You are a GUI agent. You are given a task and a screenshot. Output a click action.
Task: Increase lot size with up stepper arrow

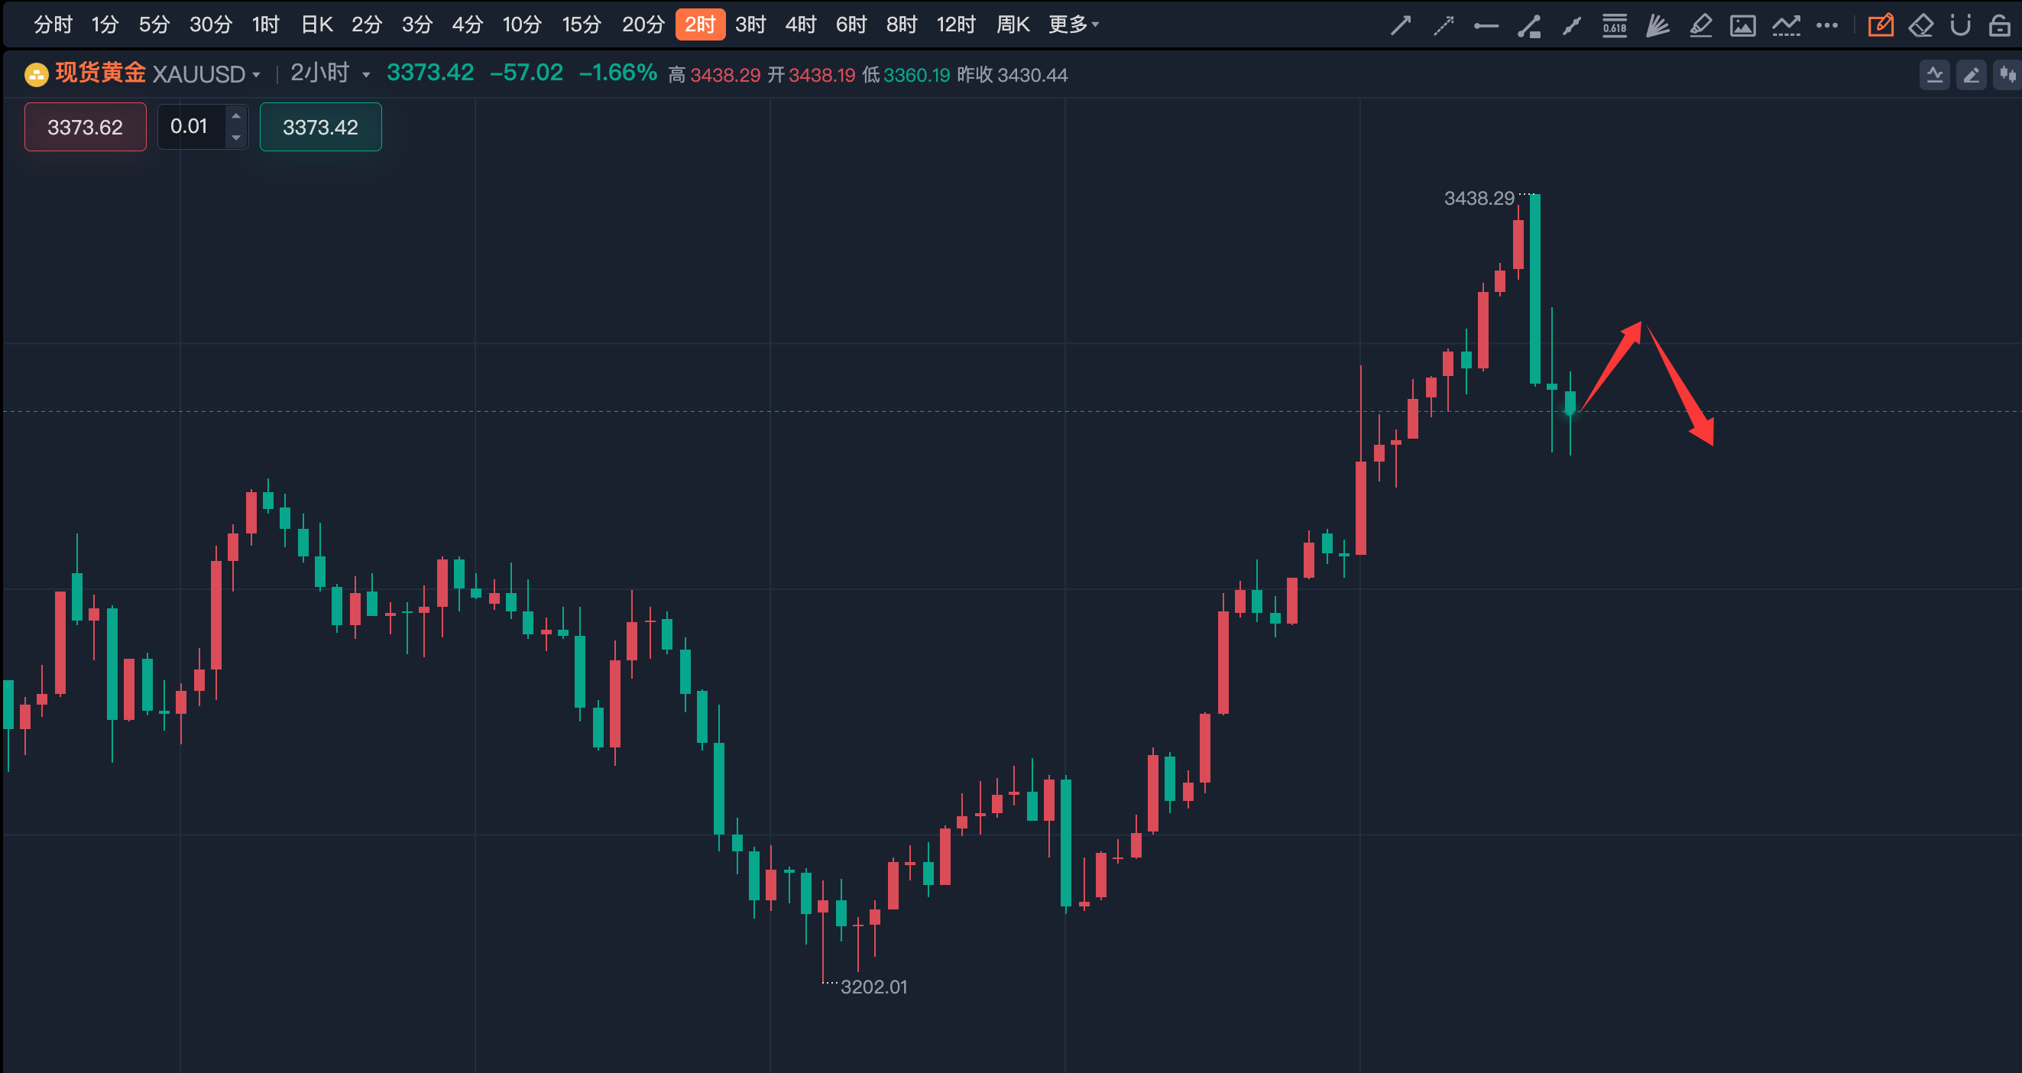pos(235,116)
